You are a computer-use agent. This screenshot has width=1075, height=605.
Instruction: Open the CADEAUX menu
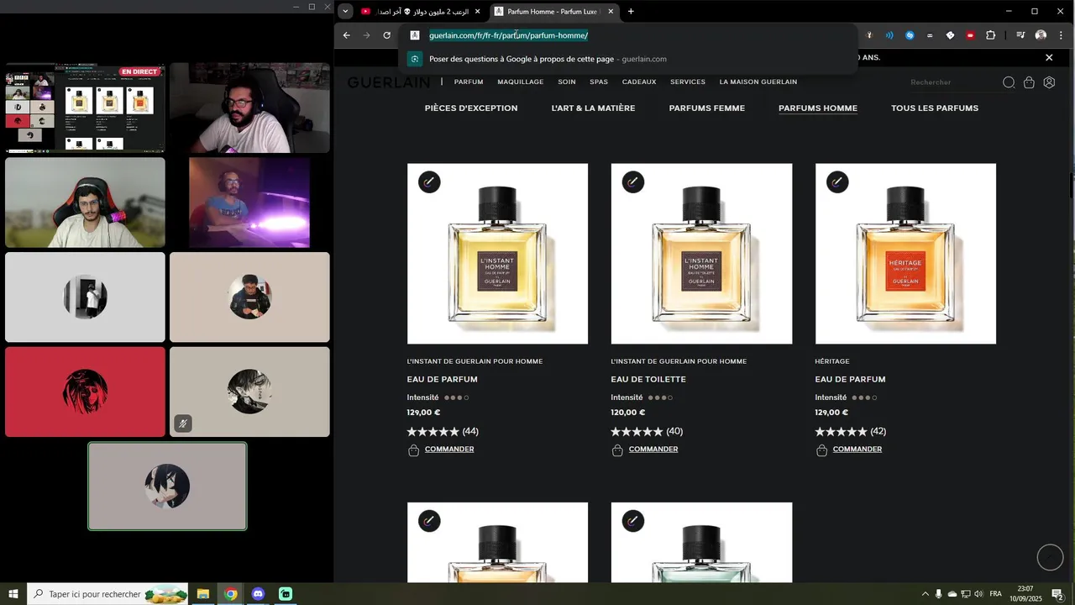639,82
